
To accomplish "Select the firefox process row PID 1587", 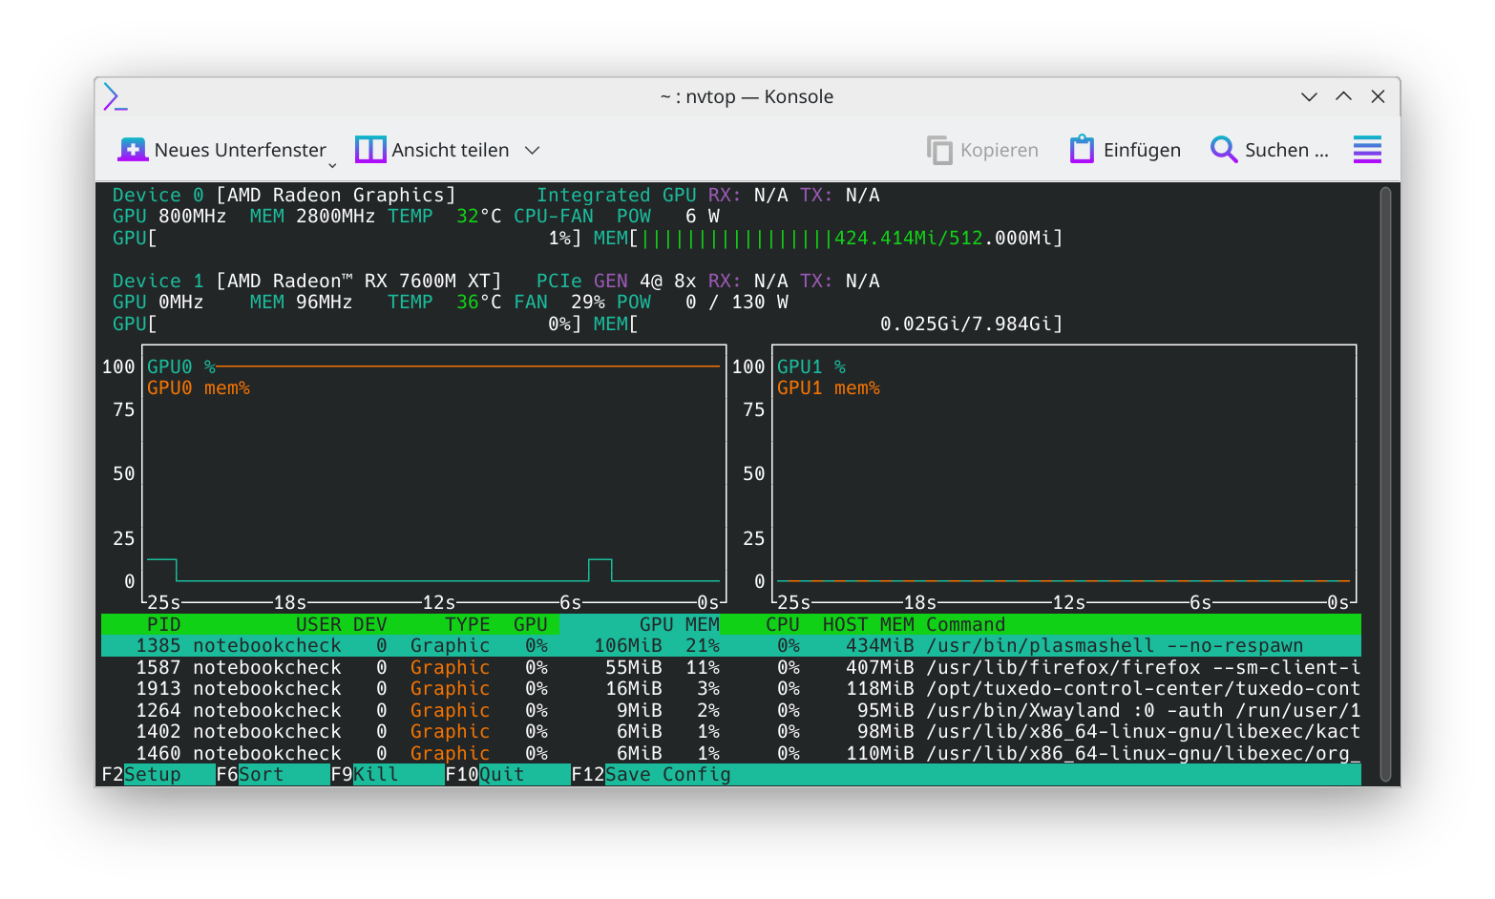I will click(731, 668).
